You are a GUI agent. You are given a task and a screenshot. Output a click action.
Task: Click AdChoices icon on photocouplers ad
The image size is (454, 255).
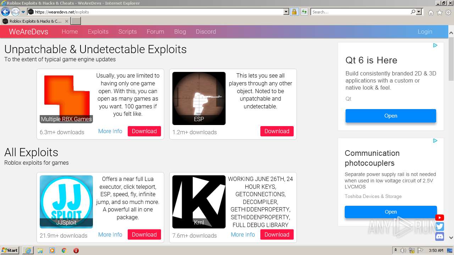(x=435, y=141)
